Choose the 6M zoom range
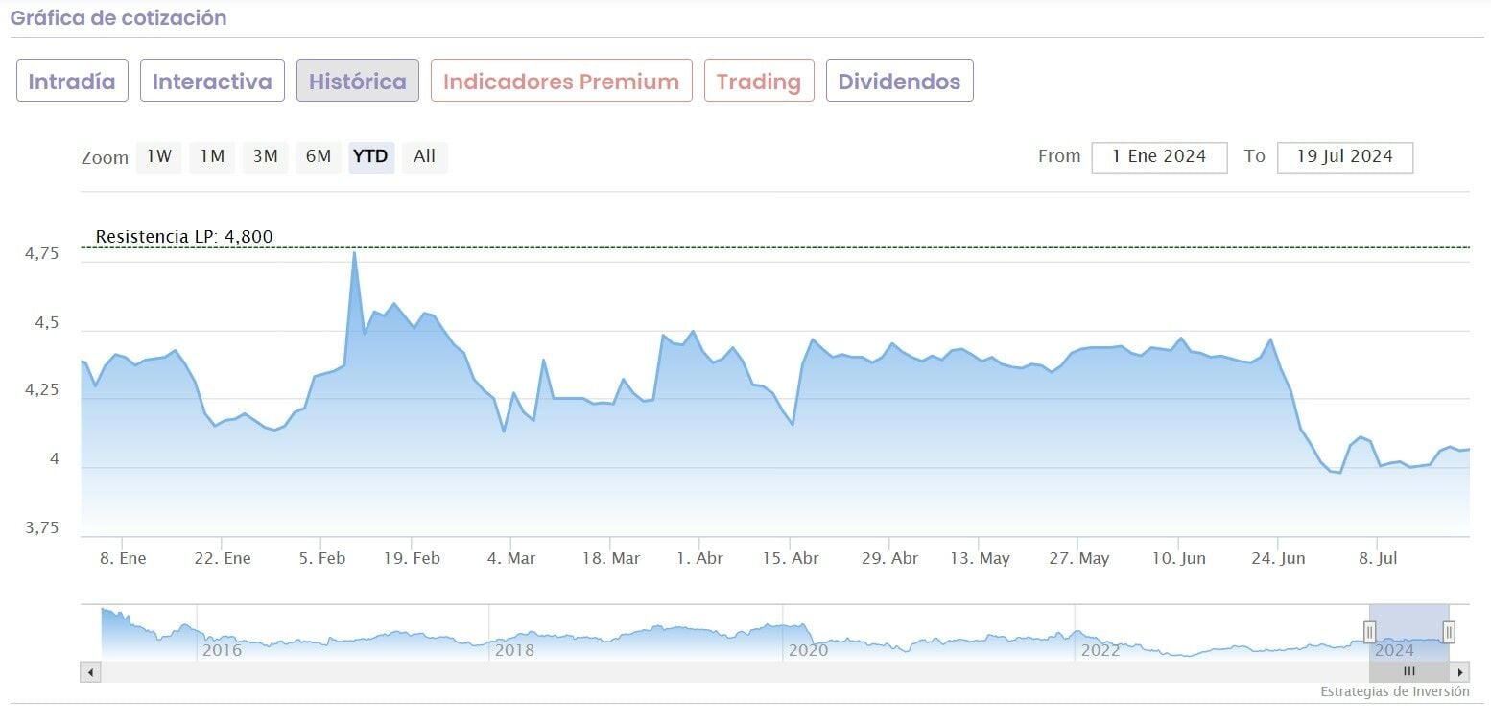The height and width of the screenshot is (724, 1491). click(x=319, y=156)
